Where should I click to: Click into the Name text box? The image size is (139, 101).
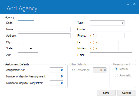pos(44,29)
